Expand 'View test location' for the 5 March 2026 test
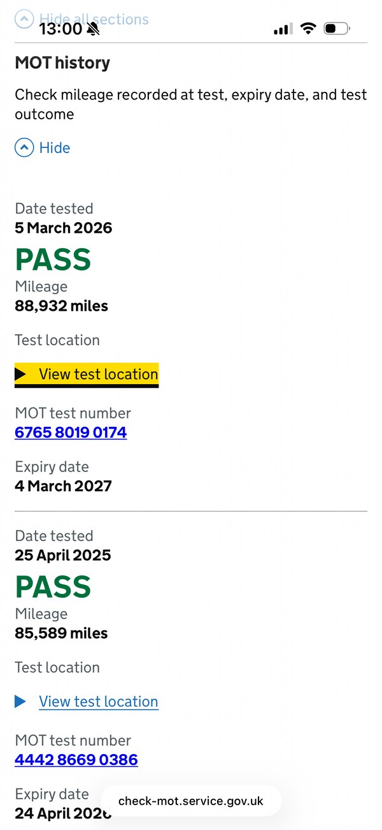Viewport: 382px width, 830px height. pos(98,374)
